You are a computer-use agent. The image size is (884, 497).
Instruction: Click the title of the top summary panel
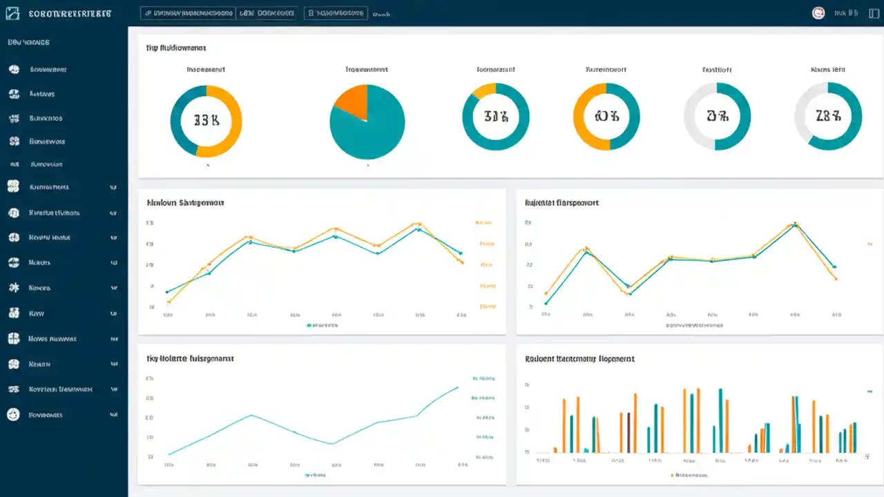point(176,48)
